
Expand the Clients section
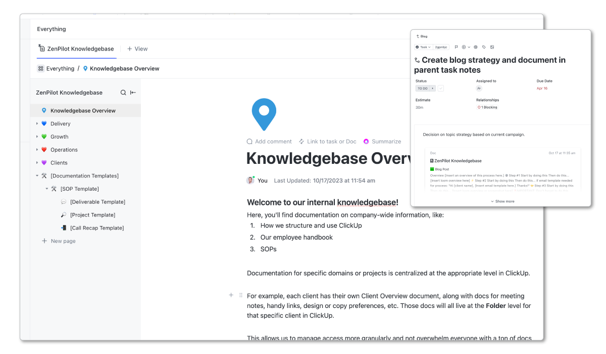pos(37,162)
